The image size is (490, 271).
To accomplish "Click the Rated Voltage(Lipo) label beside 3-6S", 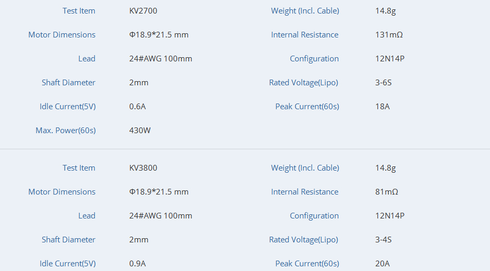I will (x=303, y=83).
